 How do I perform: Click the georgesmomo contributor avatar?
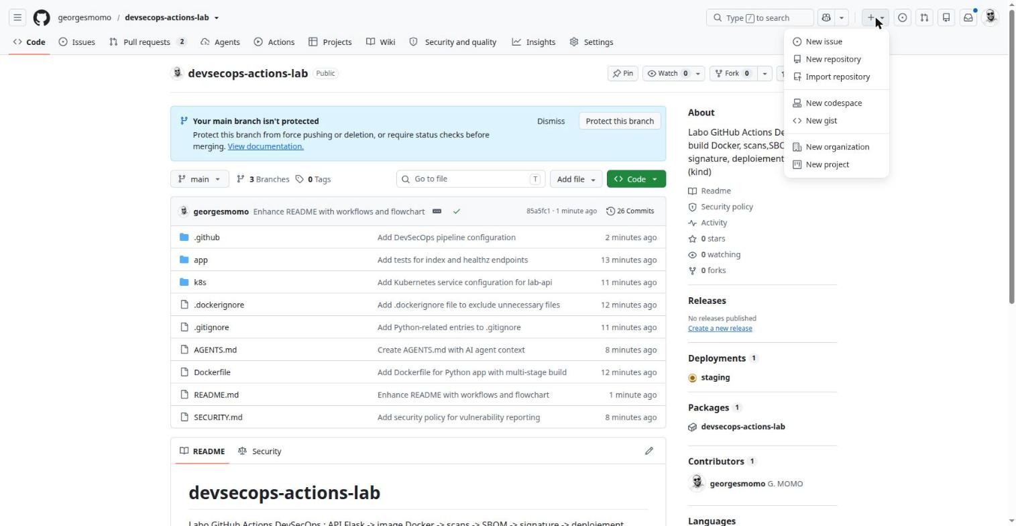pos(697,483)
